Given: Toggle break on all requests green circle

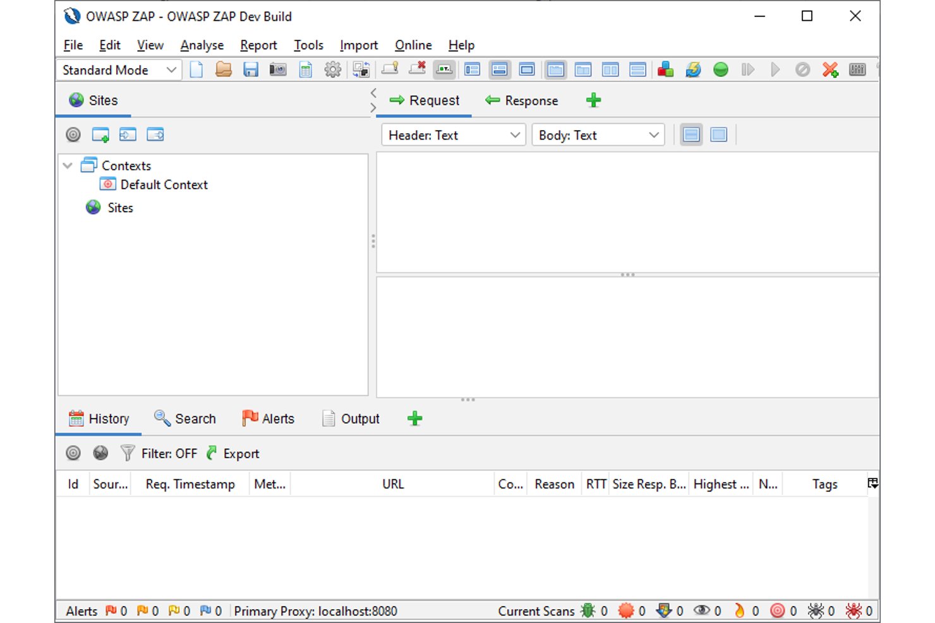Looking at the screenshot, I should pos(721,69).
